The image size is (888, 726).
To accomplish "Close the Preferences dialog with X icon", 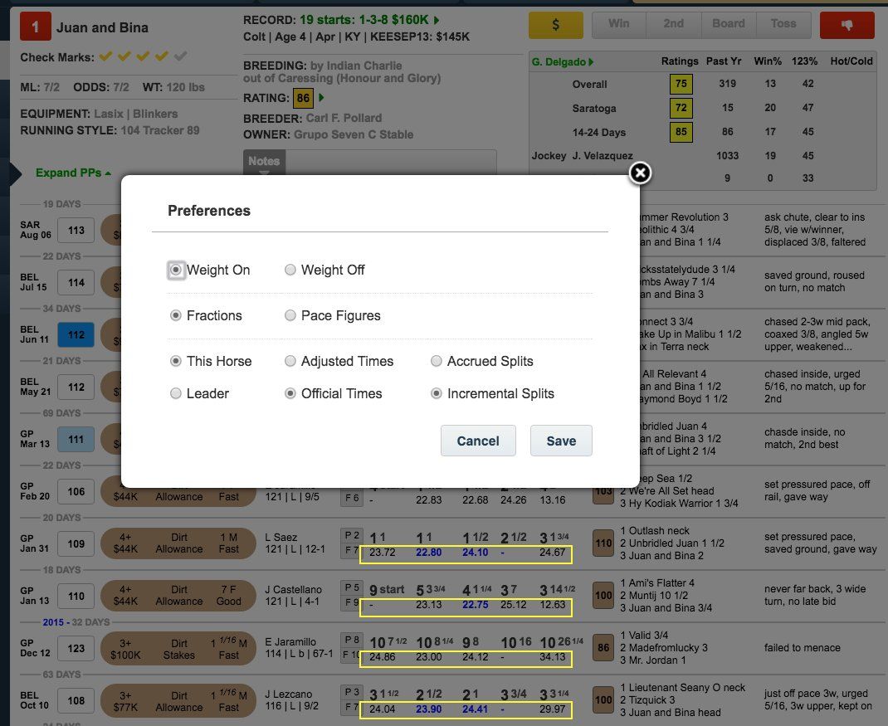I will 639,173.
